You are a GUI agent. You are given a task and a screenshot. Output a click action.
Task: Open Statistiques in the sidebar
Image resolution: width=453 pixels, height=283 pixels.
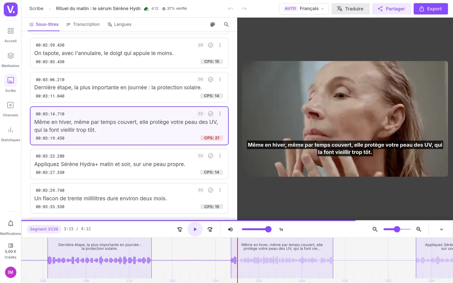[x=10, y=134]
